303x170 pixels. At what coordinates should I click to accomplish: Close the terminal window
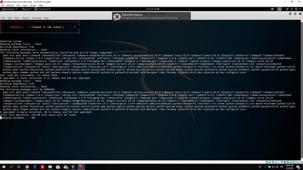300,14
